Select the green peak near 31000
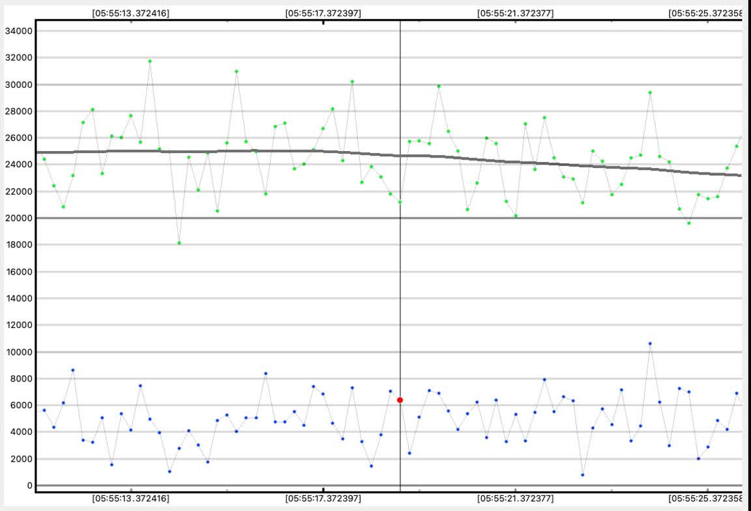751x511 pixels. click(x=236, y=72)
